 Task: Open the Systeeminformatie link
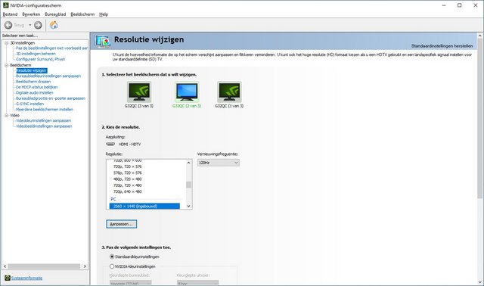pyautogui.click(x=27, y=278)
